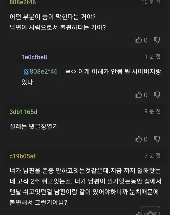The height and width of the screenshot is (215, 170).
Task: View user 3db1165d's profile
Action: [x=23, y=112]
